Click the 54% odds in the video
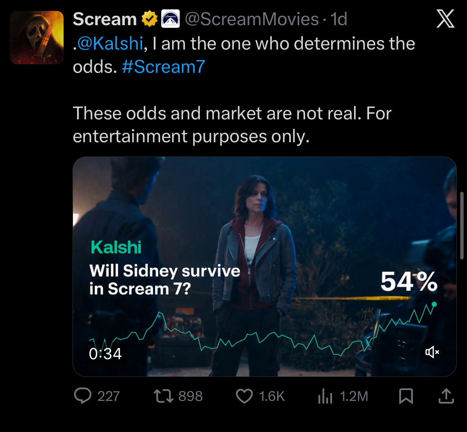Screen dimensions: 467x432 click(x=409, y=281)
